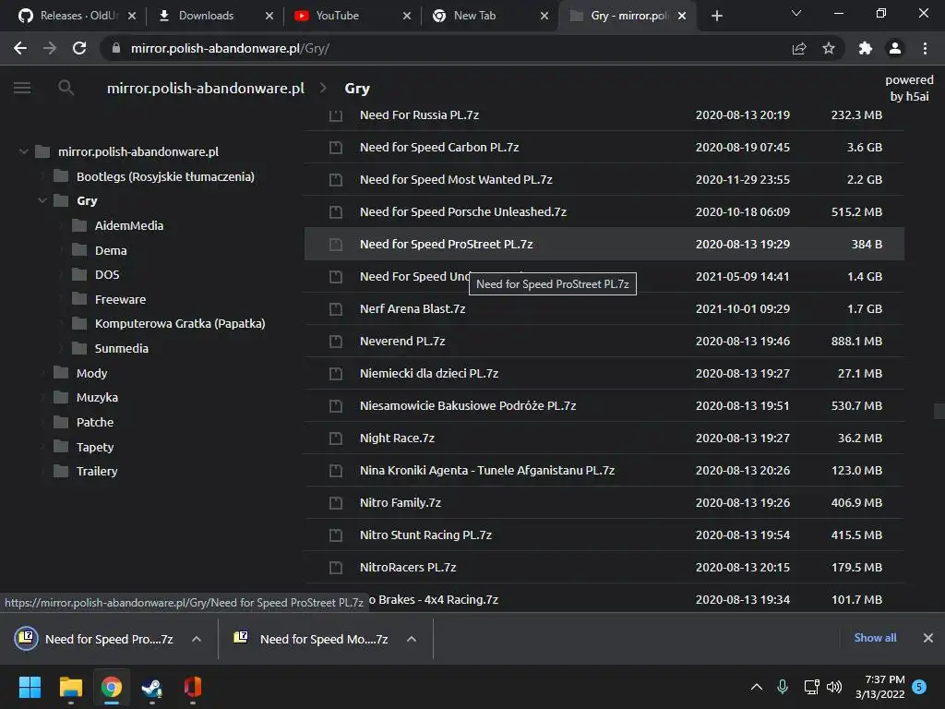
Task: Click the volume speaker icon in the tray
Action: (834, 687)
